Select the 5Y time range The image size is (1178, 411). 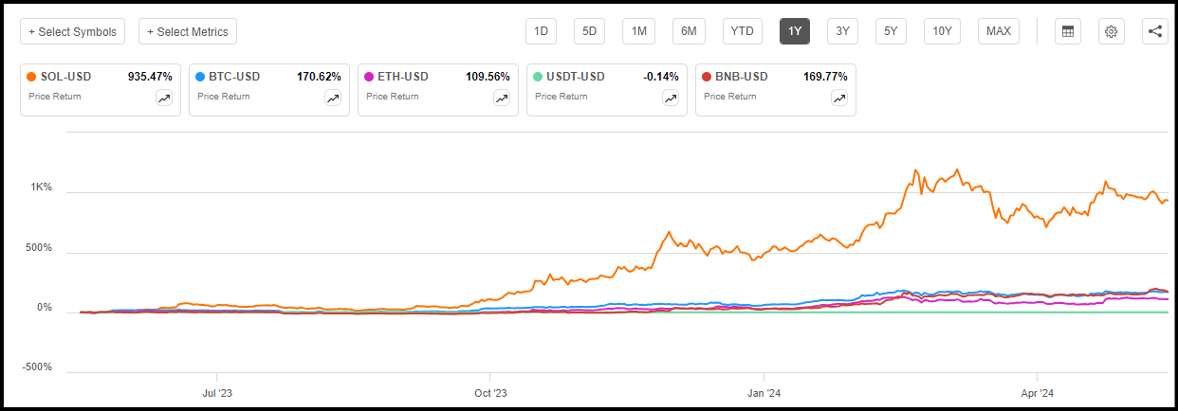(x=891, y=31)
